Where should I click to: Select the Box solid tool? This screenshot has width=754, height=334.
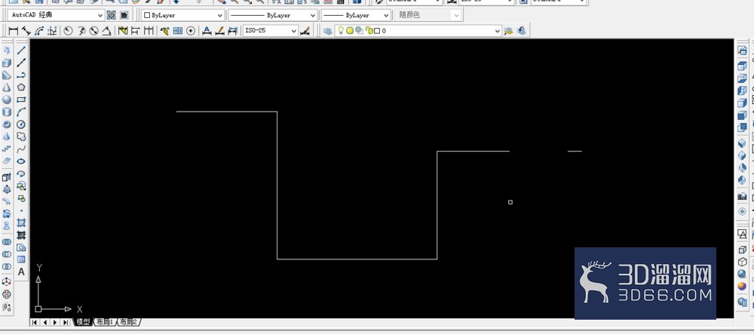point(7,63)
